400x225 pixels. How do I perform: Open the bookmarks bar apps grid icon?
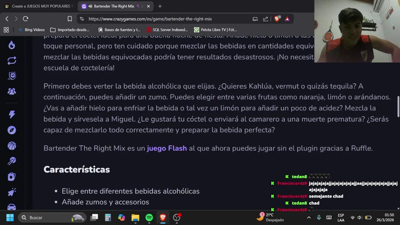click(6, 30)
